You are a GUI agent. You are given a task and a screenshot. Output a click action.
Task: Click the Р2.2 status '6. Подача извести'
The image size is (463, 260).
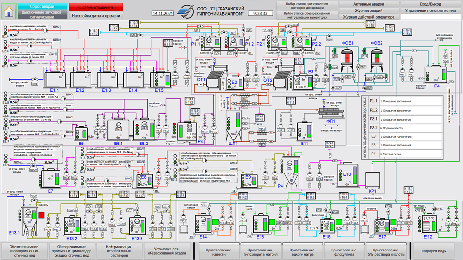coord(411,128)
